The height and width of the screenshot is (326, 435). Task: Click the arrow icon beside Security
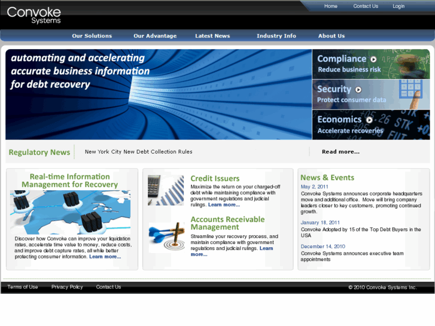pos(358,90)
